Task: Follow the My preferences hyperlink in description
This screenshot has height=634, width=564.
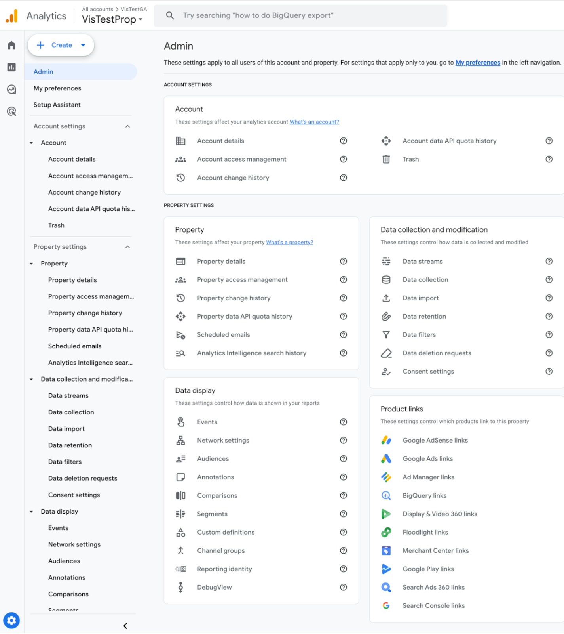Action: click(478, 63)
